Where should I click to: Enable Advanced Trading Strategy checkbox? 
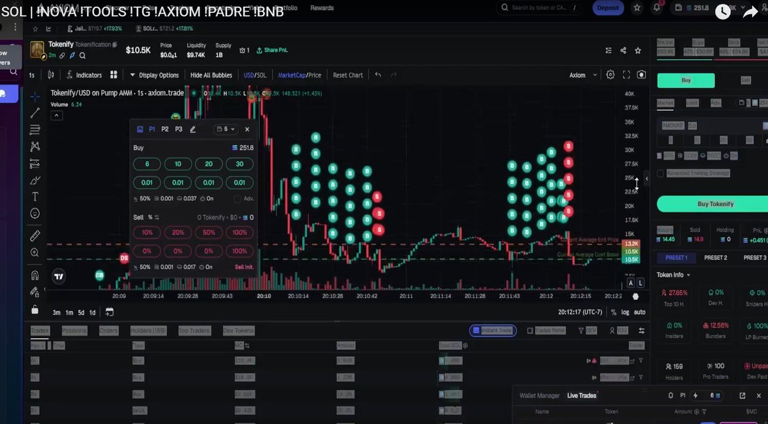[x=661, y=173]
